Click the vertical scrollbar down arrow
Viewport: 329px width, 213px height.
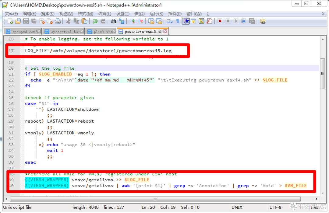tap(323, 193)
